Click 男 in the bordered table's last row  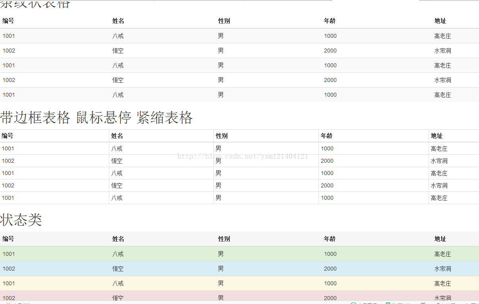(218, 198)
